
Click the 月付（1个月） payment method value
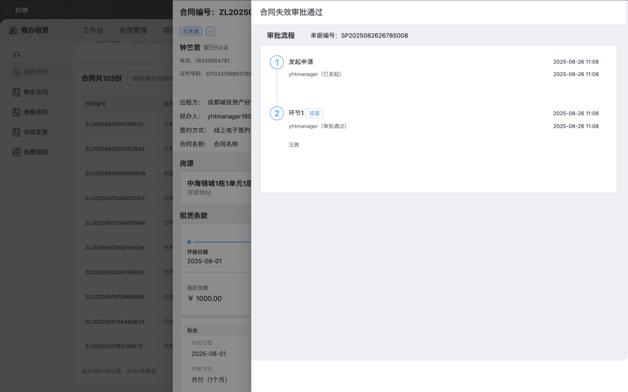(209, 380)
